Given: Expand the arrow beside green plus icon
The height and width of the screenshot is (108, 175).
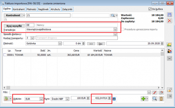Looking at the screenshot, I should point(147,98).
